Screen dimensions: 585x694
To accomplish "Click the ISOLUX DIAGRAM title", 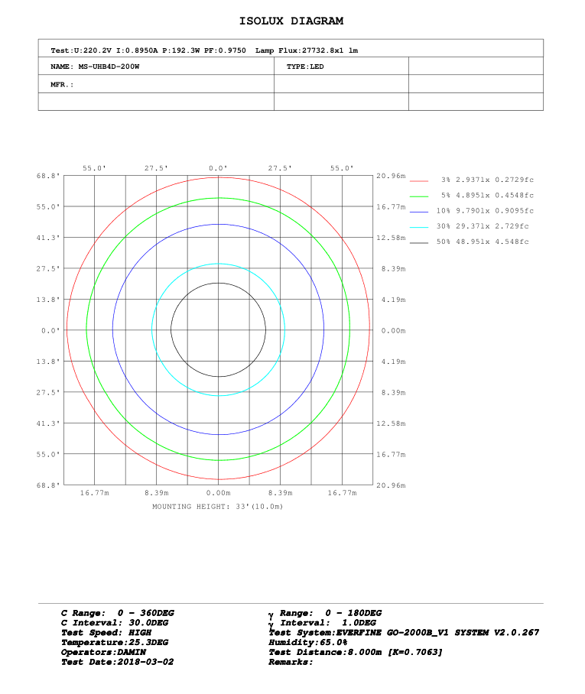I will click(x=291, y=21).
